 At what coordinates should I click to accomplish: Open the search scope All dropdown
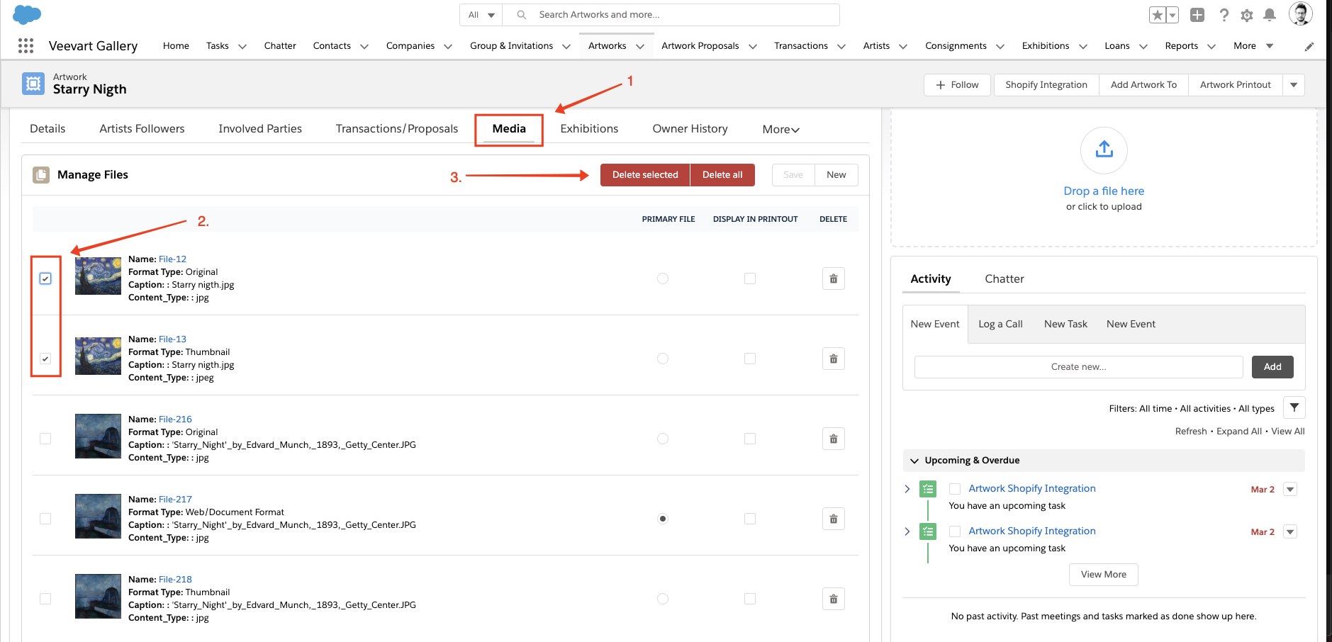pyautogui.click(x=481, y=15)
